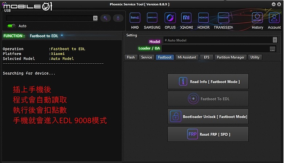This screenshot has width=284, height=163.
Task: Click the 'Searching for device...' log line
Action: point(29,73)
